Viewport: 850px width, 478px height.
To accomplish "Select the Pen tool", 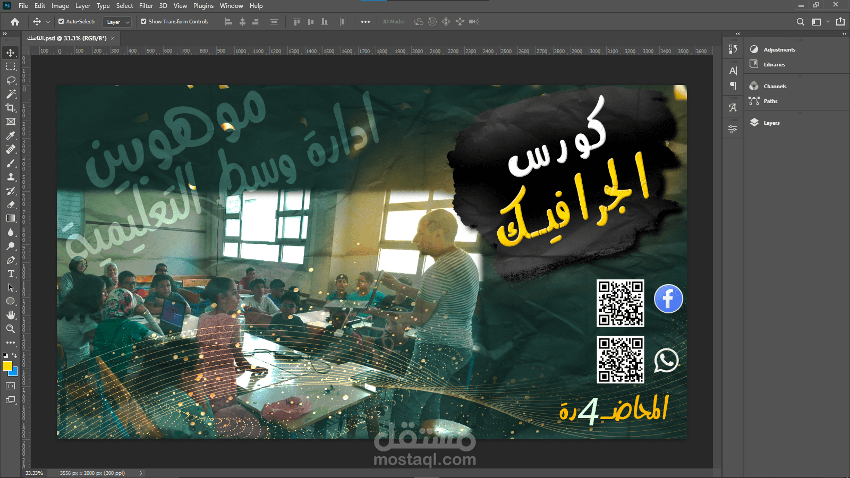I will [x=11, y=260].
